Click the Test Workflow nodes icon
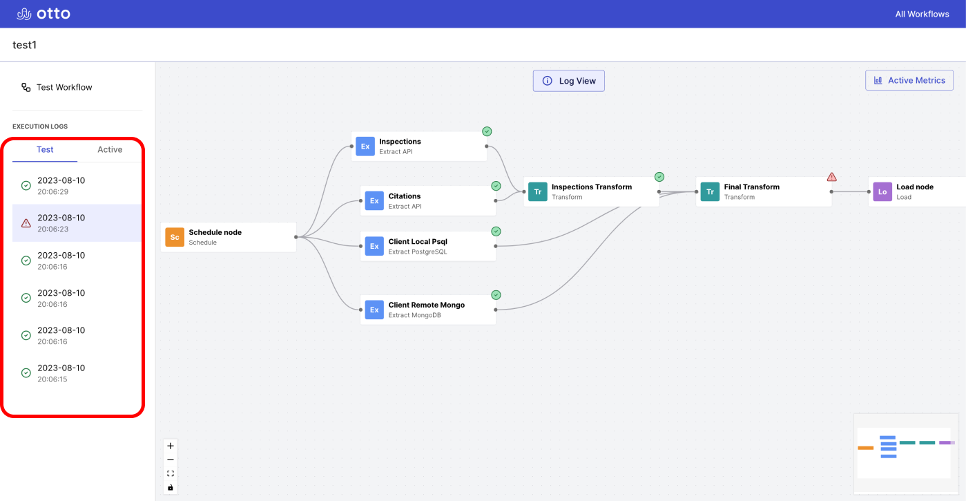The height and width of the screenshot is (501, 966). [26, 87]
